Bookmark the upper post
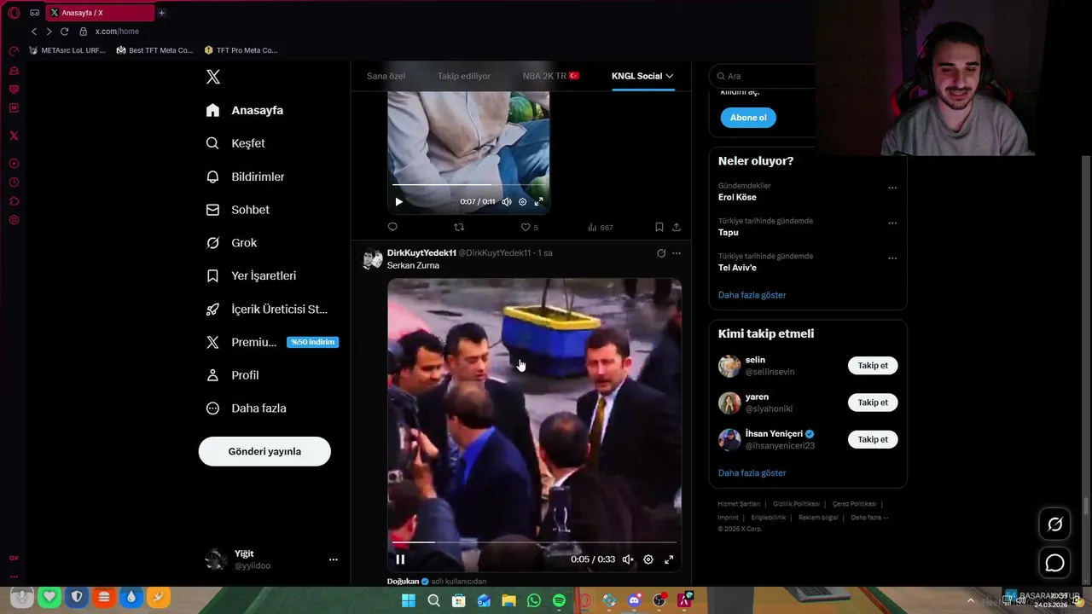 [659, 228]
